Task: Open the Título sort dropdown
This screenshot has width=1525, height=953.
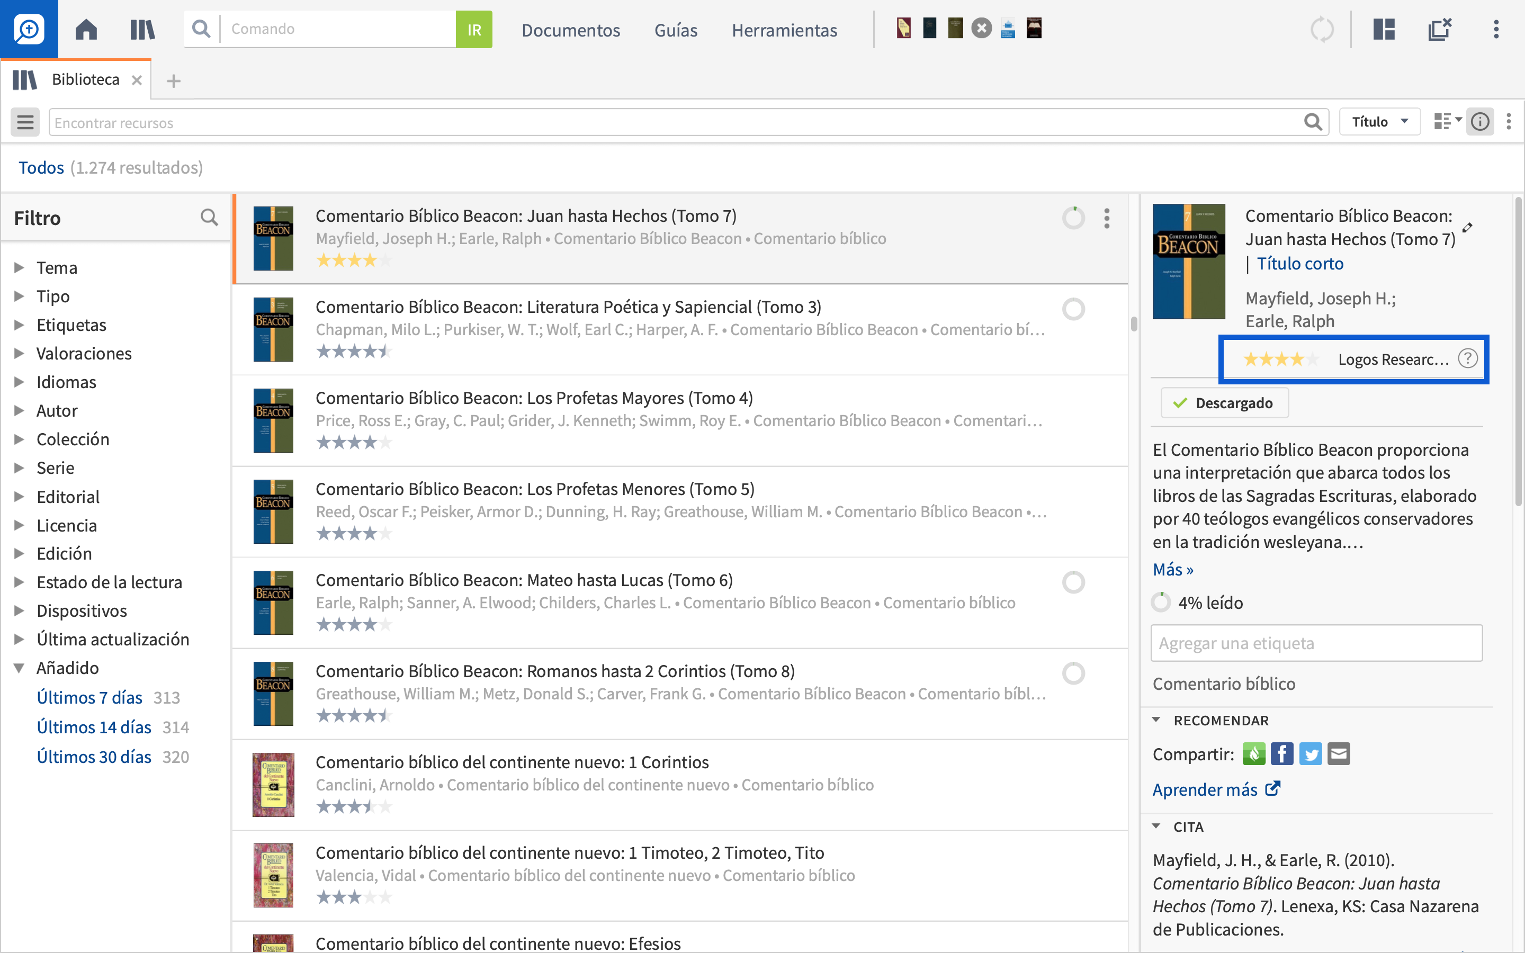Action: (1379, 122)
